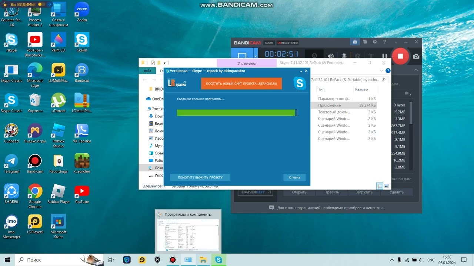Expand Explorer ribbon chevron
Viewport: 474px width, 266px height.
click(382, 71)
